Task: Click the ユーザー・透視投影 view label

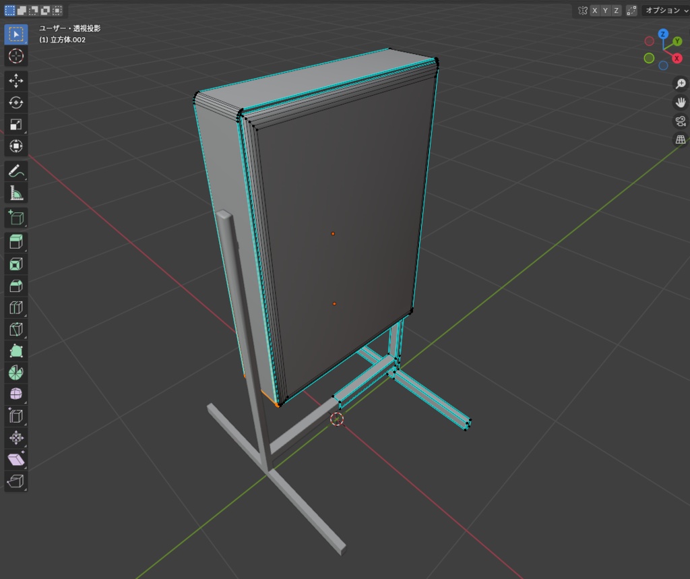Action: [x=70, y=28]
